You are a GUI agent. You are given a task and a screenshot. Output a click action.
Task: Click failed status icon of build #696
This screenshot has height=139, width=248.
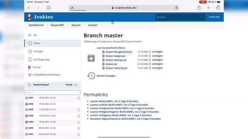(27, 104)
